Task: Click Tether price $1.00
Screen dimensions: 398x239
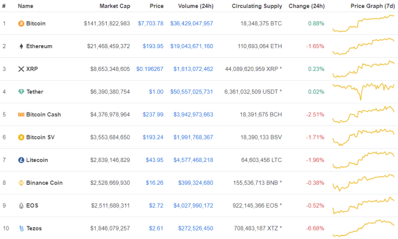Action: click(156, 92)
